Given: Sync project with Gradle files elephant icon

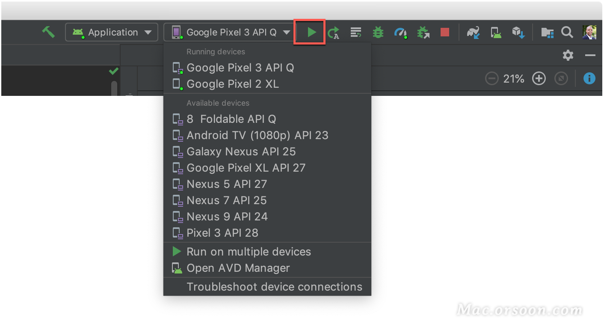Looking at the screenshot, I should [x=474, y=33].
